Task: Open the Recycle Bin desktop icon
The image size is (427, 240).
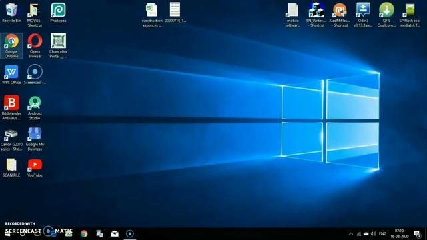Action: (x=11, y=13)
